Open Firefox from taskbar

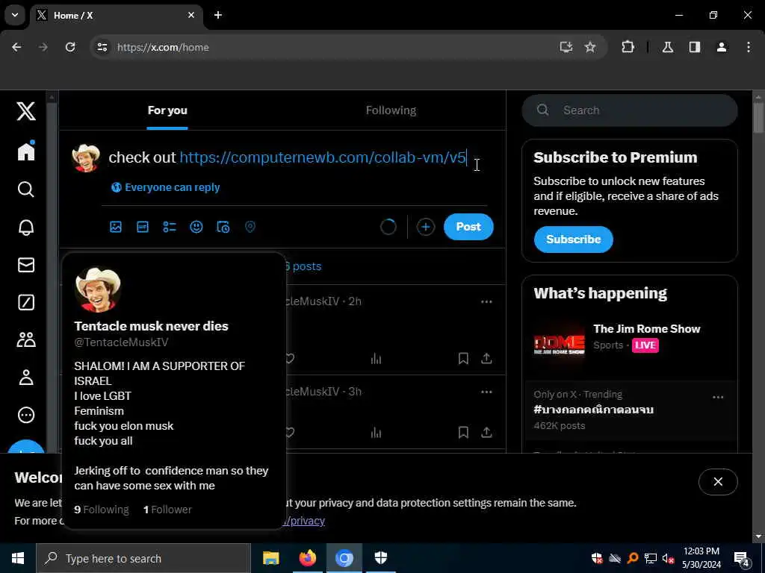pos(307,558)
